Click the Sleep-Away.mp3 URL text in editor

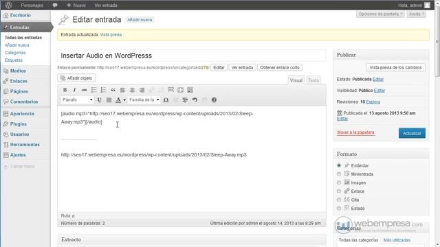(x=154, y=155)
